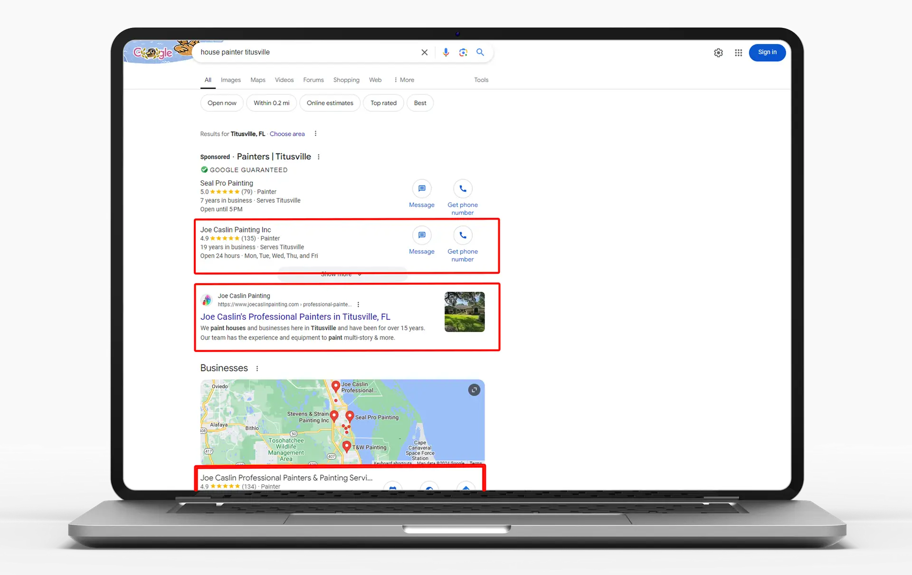
Task: Toggle the Online estimates filter
Action: pyautogui.click(x=330, y=103)
